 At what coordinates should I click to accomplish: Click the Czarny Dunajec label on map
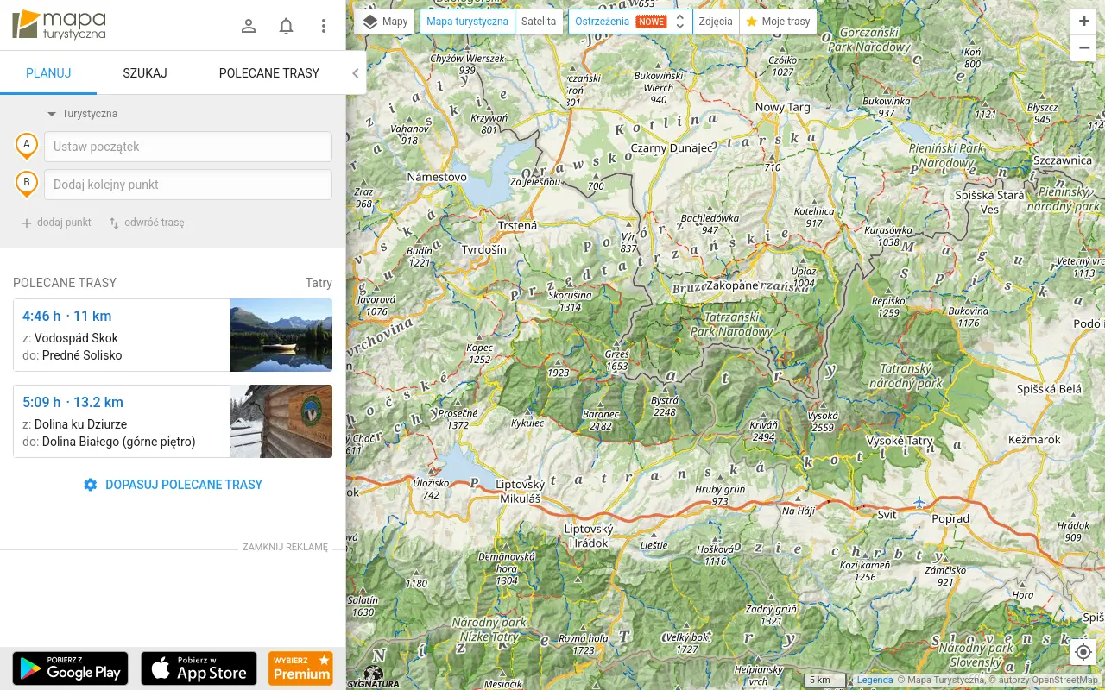coord(672,147)
